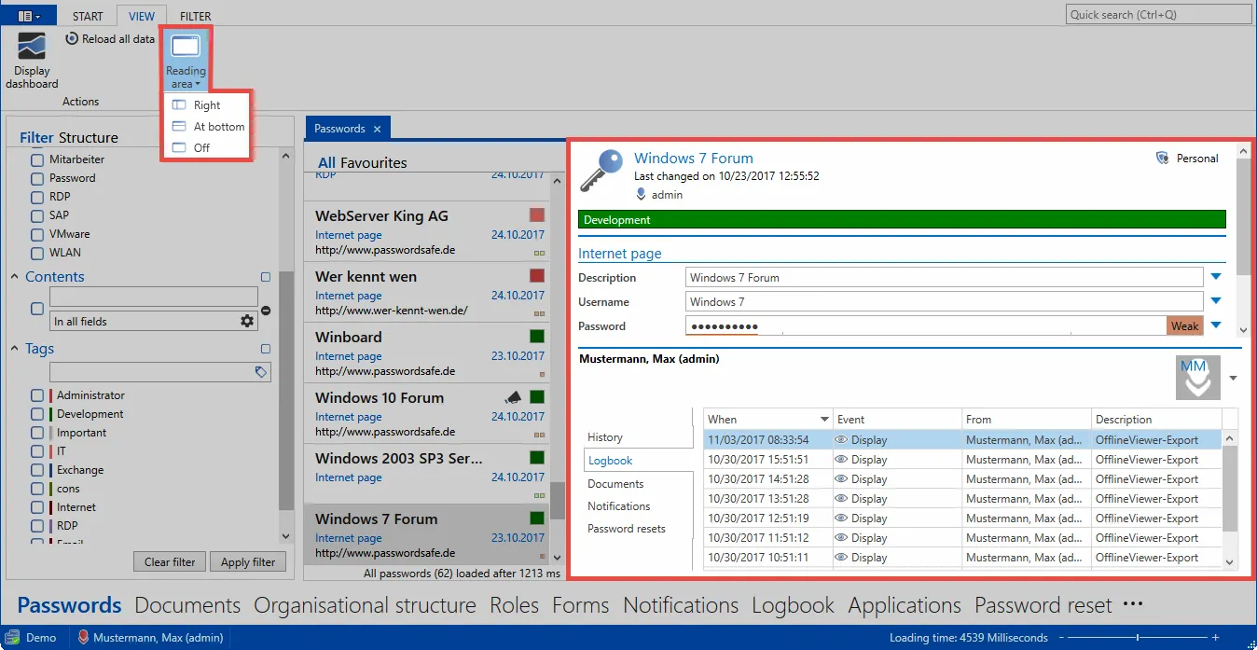This screenshot has height=650, width=1257.
Task: Collapse the Tags filter section
Action: coord(15,349)
